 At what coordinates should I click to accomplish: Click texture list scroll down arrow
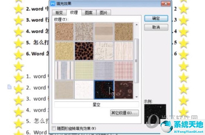click(x=137, y=97)
